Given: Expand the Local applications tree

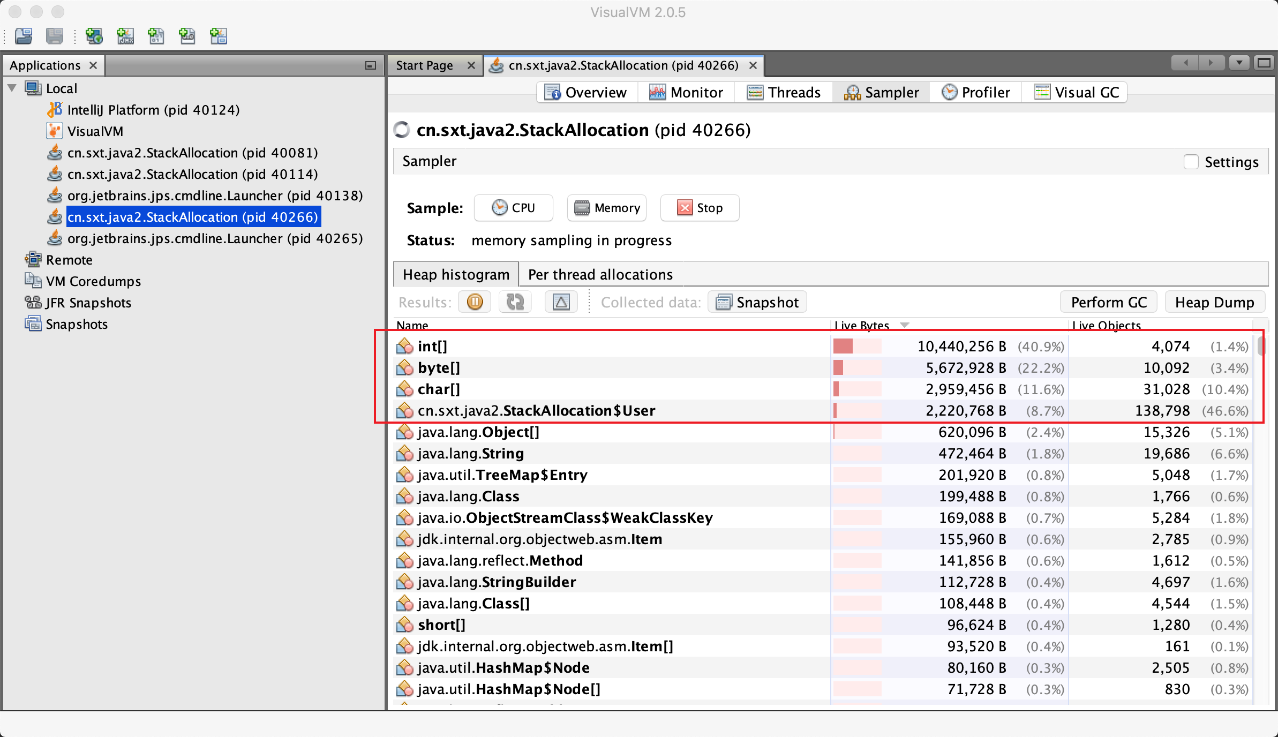Looking at the screenshot, I should coord(16,88).
